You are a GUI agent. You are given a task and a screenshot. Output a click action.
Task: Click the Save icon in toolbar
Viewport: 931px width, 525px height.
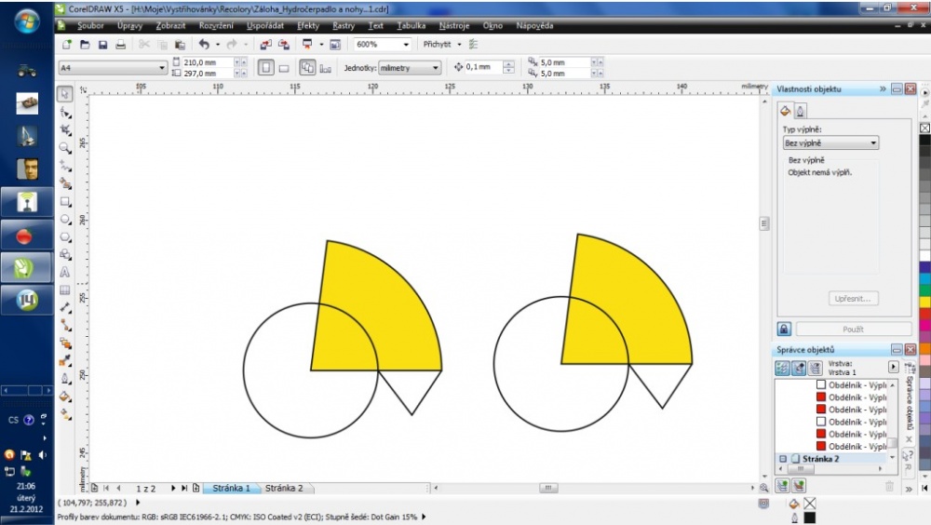point(102,45)
